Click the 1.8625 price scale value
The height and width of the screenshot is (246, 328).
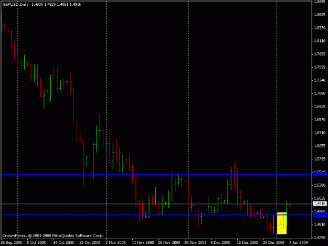coord(320,15)
